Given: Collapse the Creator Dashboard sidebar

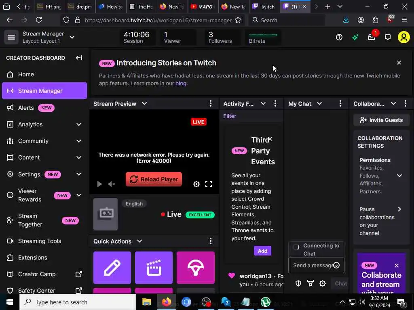Looking at the screenshot, I should 79,58.
